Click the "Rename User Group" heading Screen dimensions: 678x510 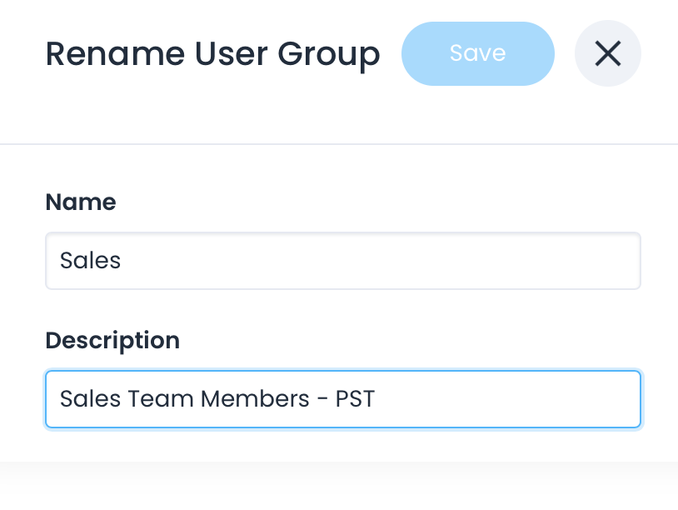(212, 54)
